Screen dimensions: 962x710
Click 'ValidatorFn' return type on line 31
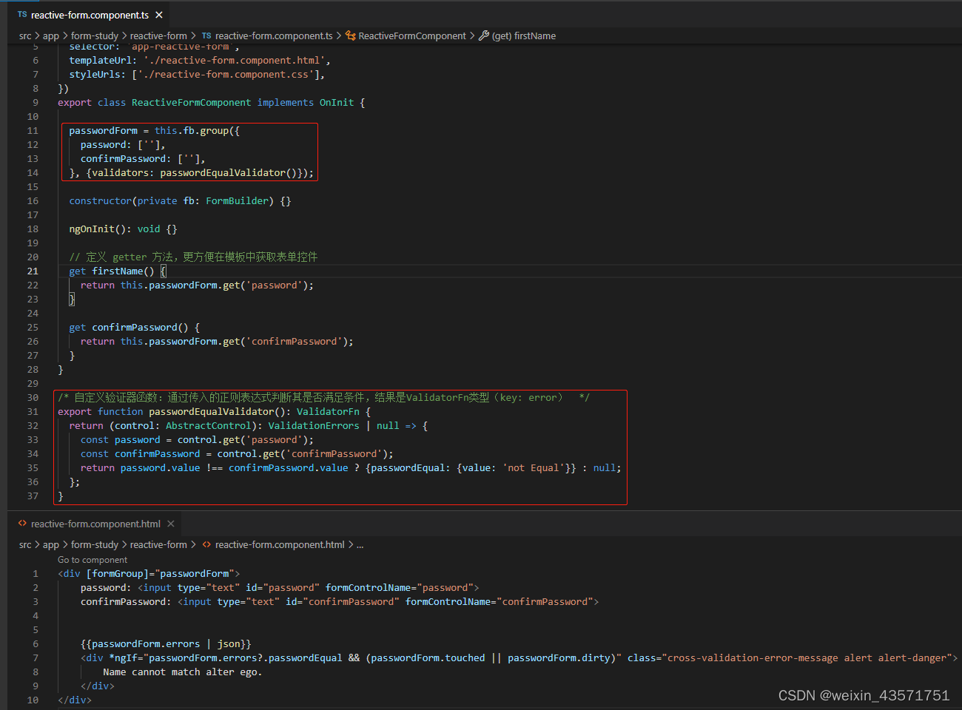point(328,412)
